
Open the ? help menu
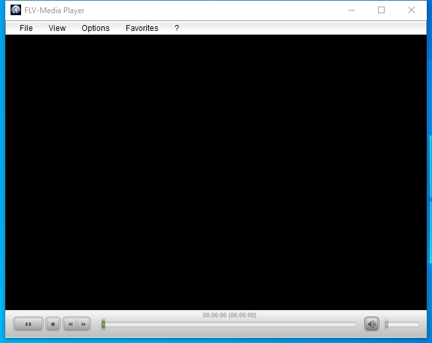(176, 28)
